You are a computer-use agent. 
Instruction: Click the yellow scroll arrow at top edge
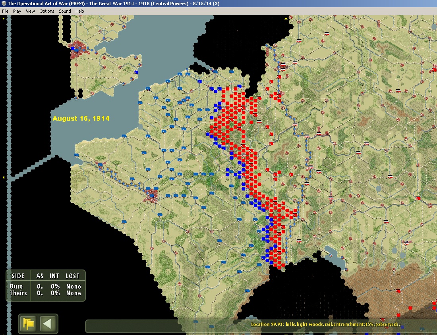click(x=286, y=18)
